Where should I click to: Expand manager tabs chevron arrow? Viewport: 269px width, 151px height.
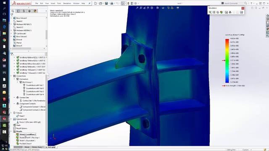46,11
